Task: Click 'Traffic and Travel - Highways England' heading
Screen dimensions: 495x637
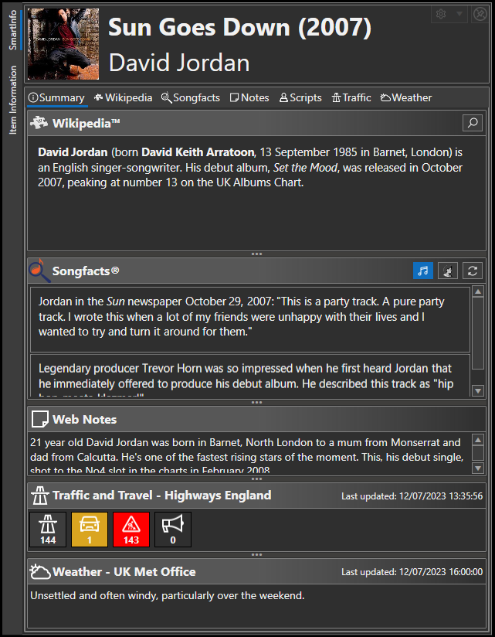Action: (x=162, y=496)
